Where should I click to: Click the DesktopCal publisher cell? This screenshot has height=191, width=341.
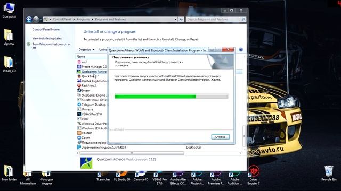(x=194, y=147)
